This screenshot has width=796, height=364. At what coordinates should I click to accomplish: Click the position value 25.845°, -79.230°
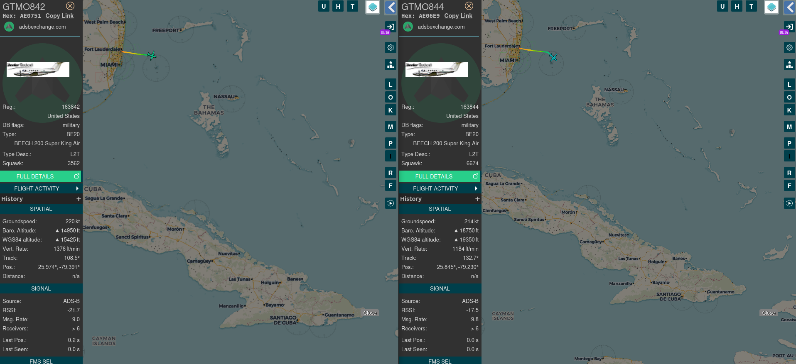point(458,267)
